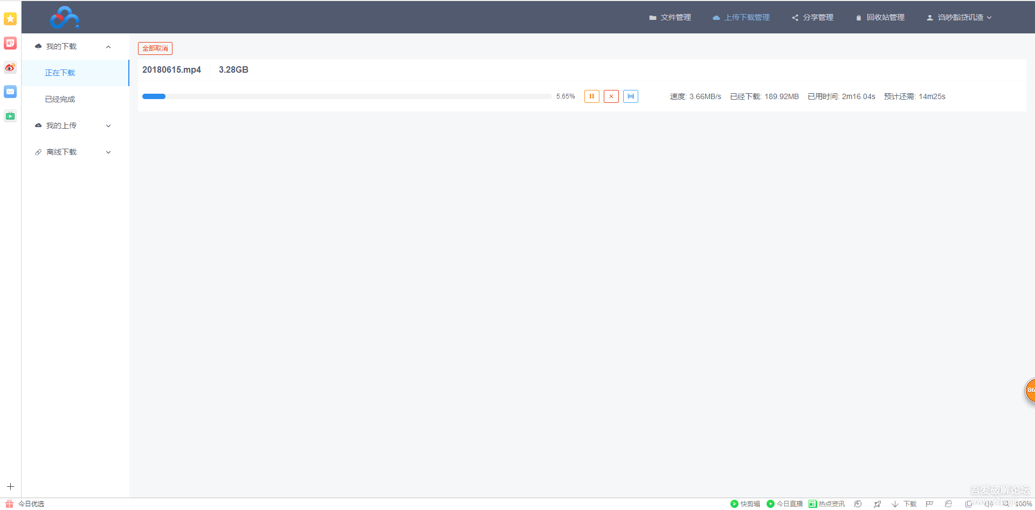
Task: Go to 回收站管理
Action: point(880,17)
